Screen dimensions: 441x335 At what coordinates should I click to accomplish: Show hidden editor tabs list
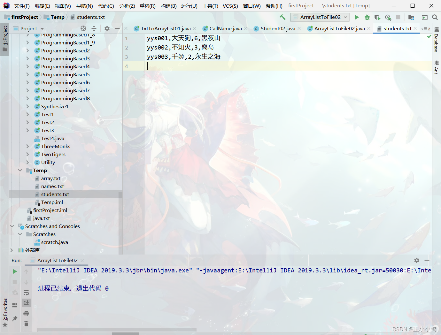click(x=426, y=29)
